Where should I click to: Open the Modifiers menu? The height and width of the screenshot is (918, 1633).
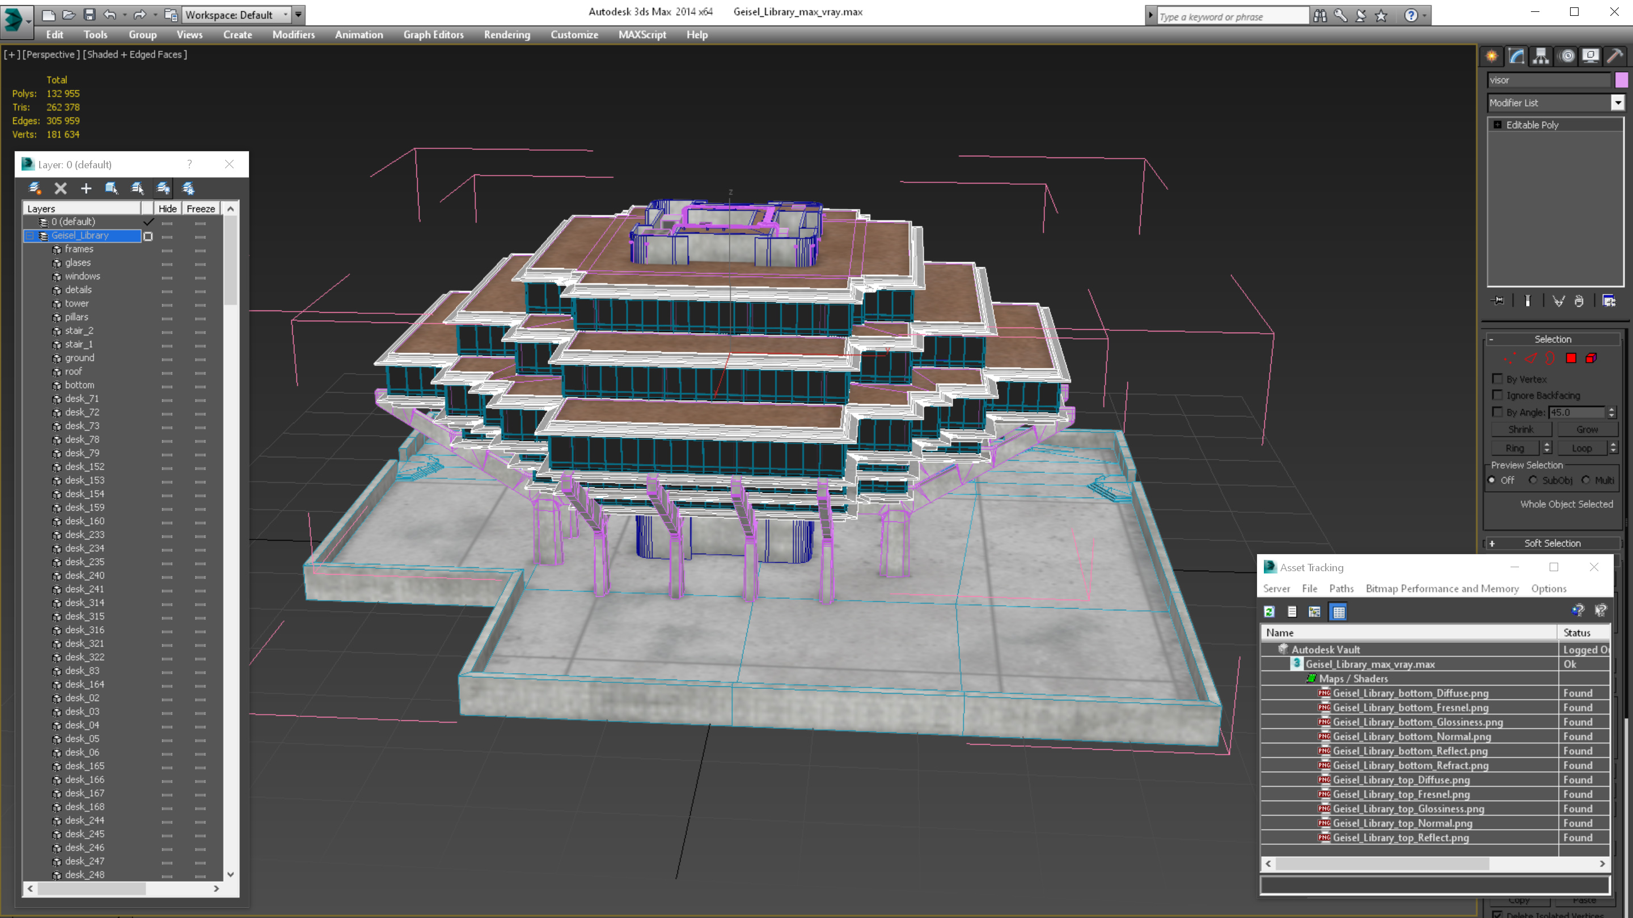point(291,35)
